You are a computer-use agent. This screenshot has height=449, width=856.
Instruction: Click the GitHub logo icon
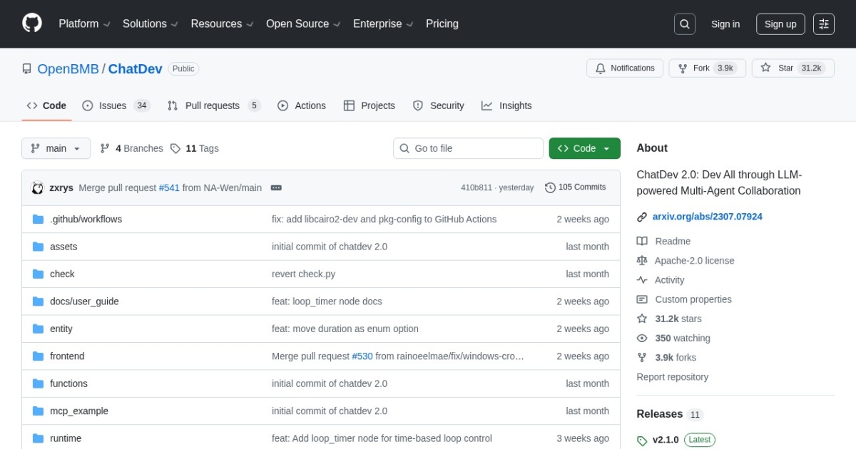coord(31,22)
